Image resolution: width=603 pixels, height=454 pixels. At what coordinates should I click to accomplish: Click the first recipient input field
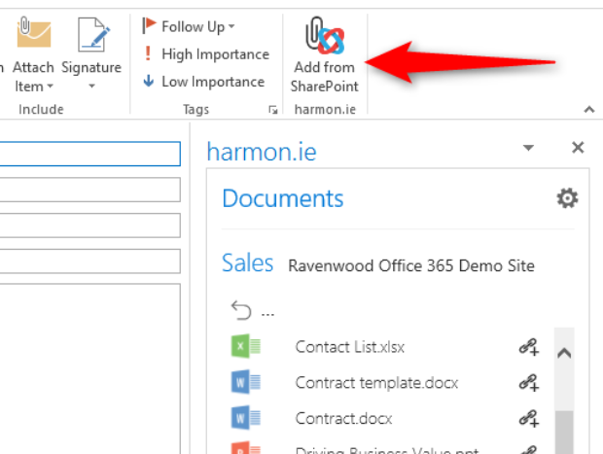pos(89,154)
